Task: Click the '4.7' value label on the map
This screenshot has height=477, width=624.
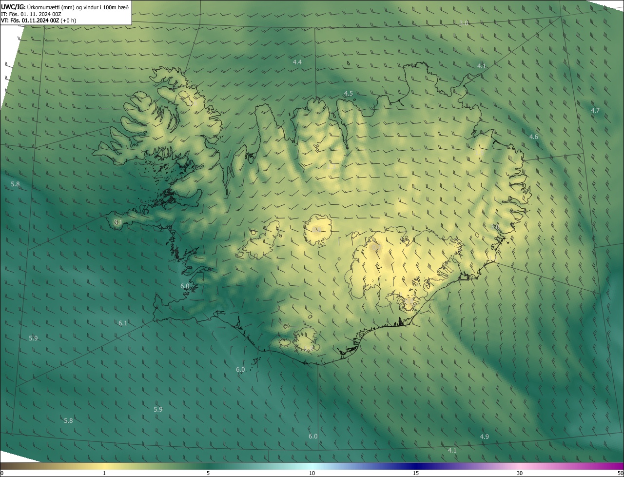Action: click(x=595, y=111)
